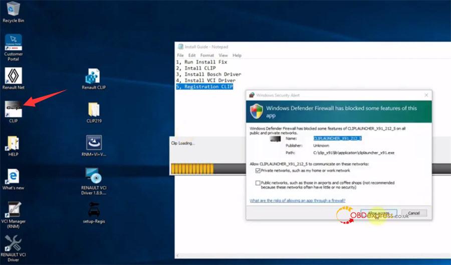Open the HELP folder shortcut

point(13,146)
